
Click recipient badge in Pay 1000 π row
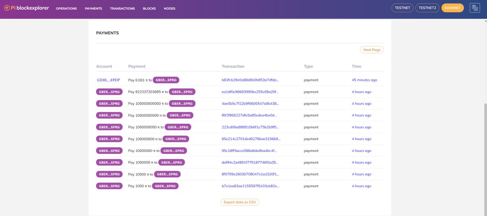pyautogui.click(x=165, y=186)
